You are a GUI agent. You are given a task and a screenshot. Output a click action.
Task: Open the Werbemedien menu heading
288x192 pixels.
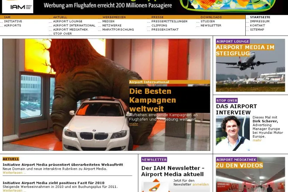point(114,17)
